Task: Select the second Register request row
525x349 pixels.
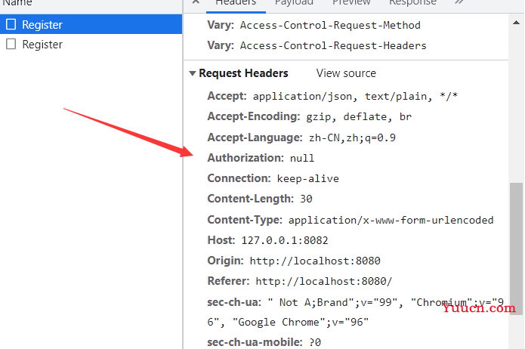Action: coord(91,45)
